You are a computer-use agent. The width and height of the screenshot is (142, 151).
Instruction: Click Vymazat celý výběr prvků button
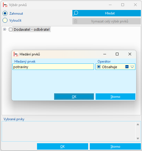[107, 21]
